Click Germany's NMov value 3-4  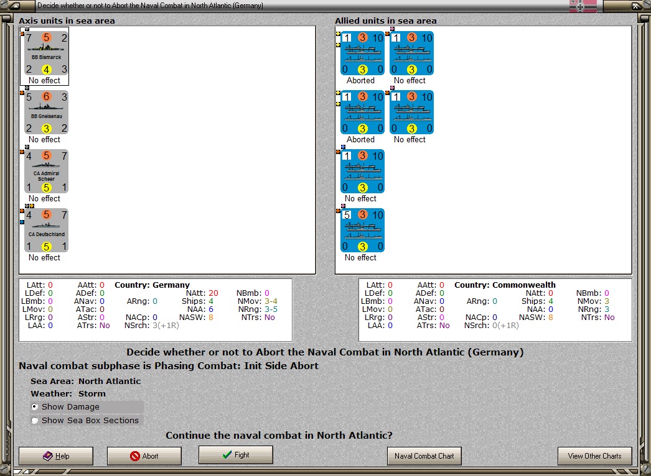[271, 301]
